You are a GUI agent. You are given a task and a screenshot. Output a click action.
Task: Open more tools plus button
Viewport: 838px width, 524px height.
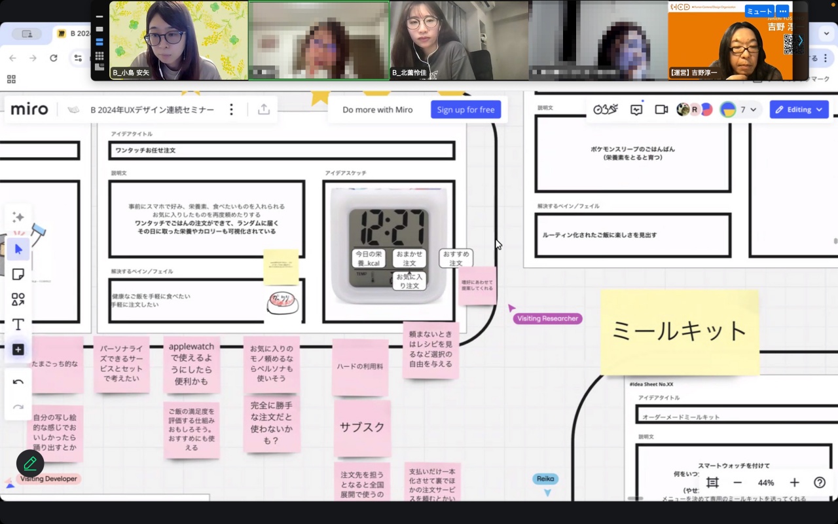click(18, 350)
